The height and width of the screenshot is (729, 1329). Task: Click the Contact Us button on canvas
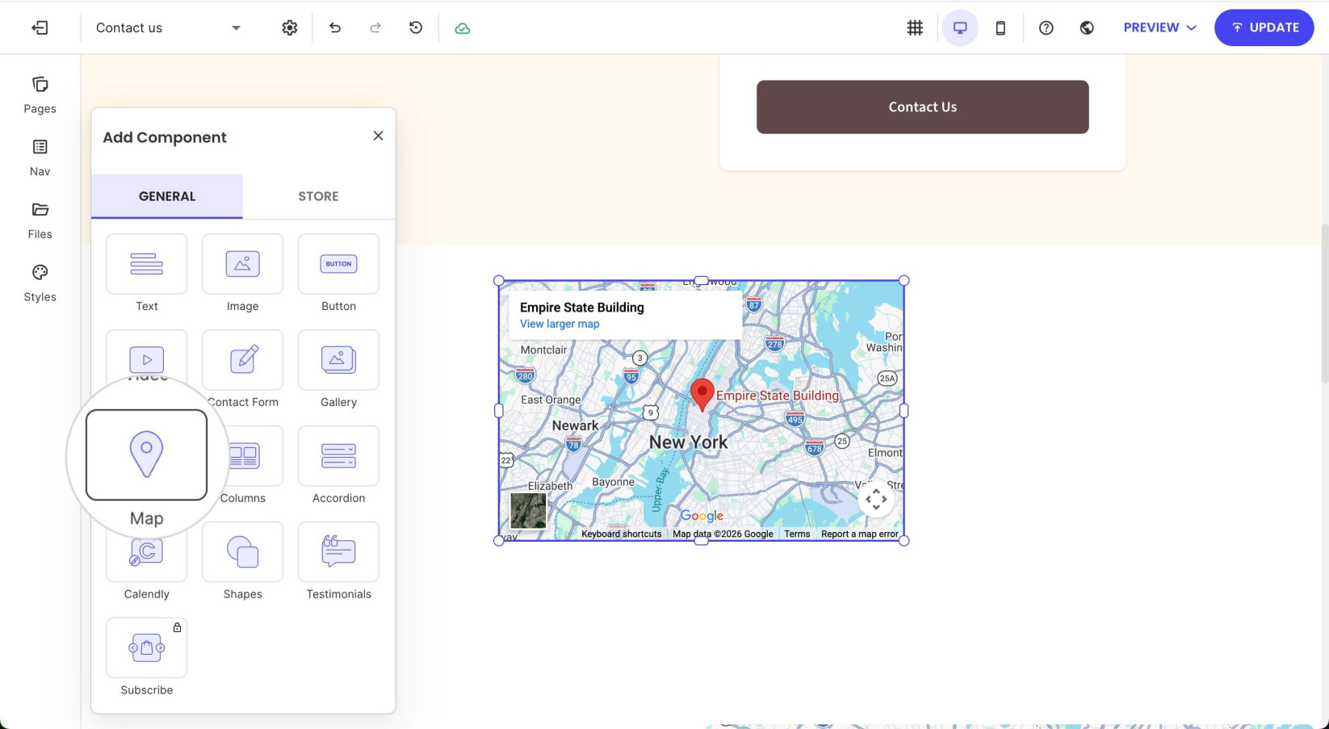pyautogui.click(x=922, y=107)
